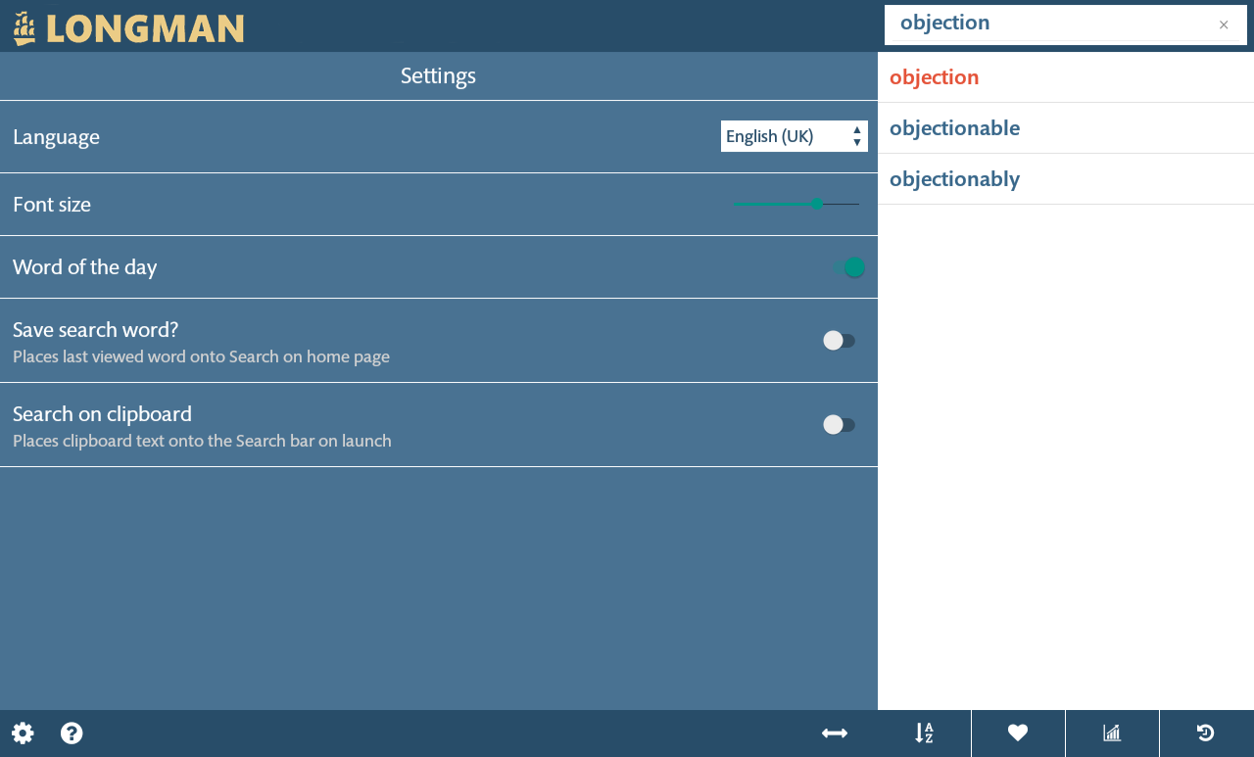1254x757 pixels.
Task: Clear the search box with X
Action: click(1224, 24)
